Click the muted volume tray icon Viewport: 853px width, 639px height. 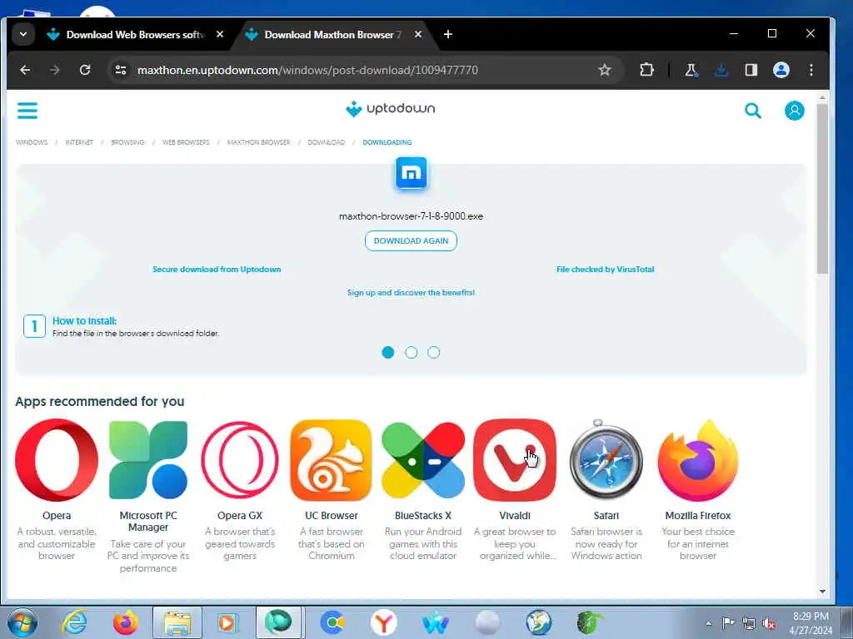(769, 624)
